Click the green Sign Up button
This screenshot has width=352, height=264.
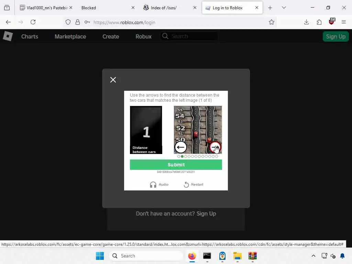[x=335, y=36]
